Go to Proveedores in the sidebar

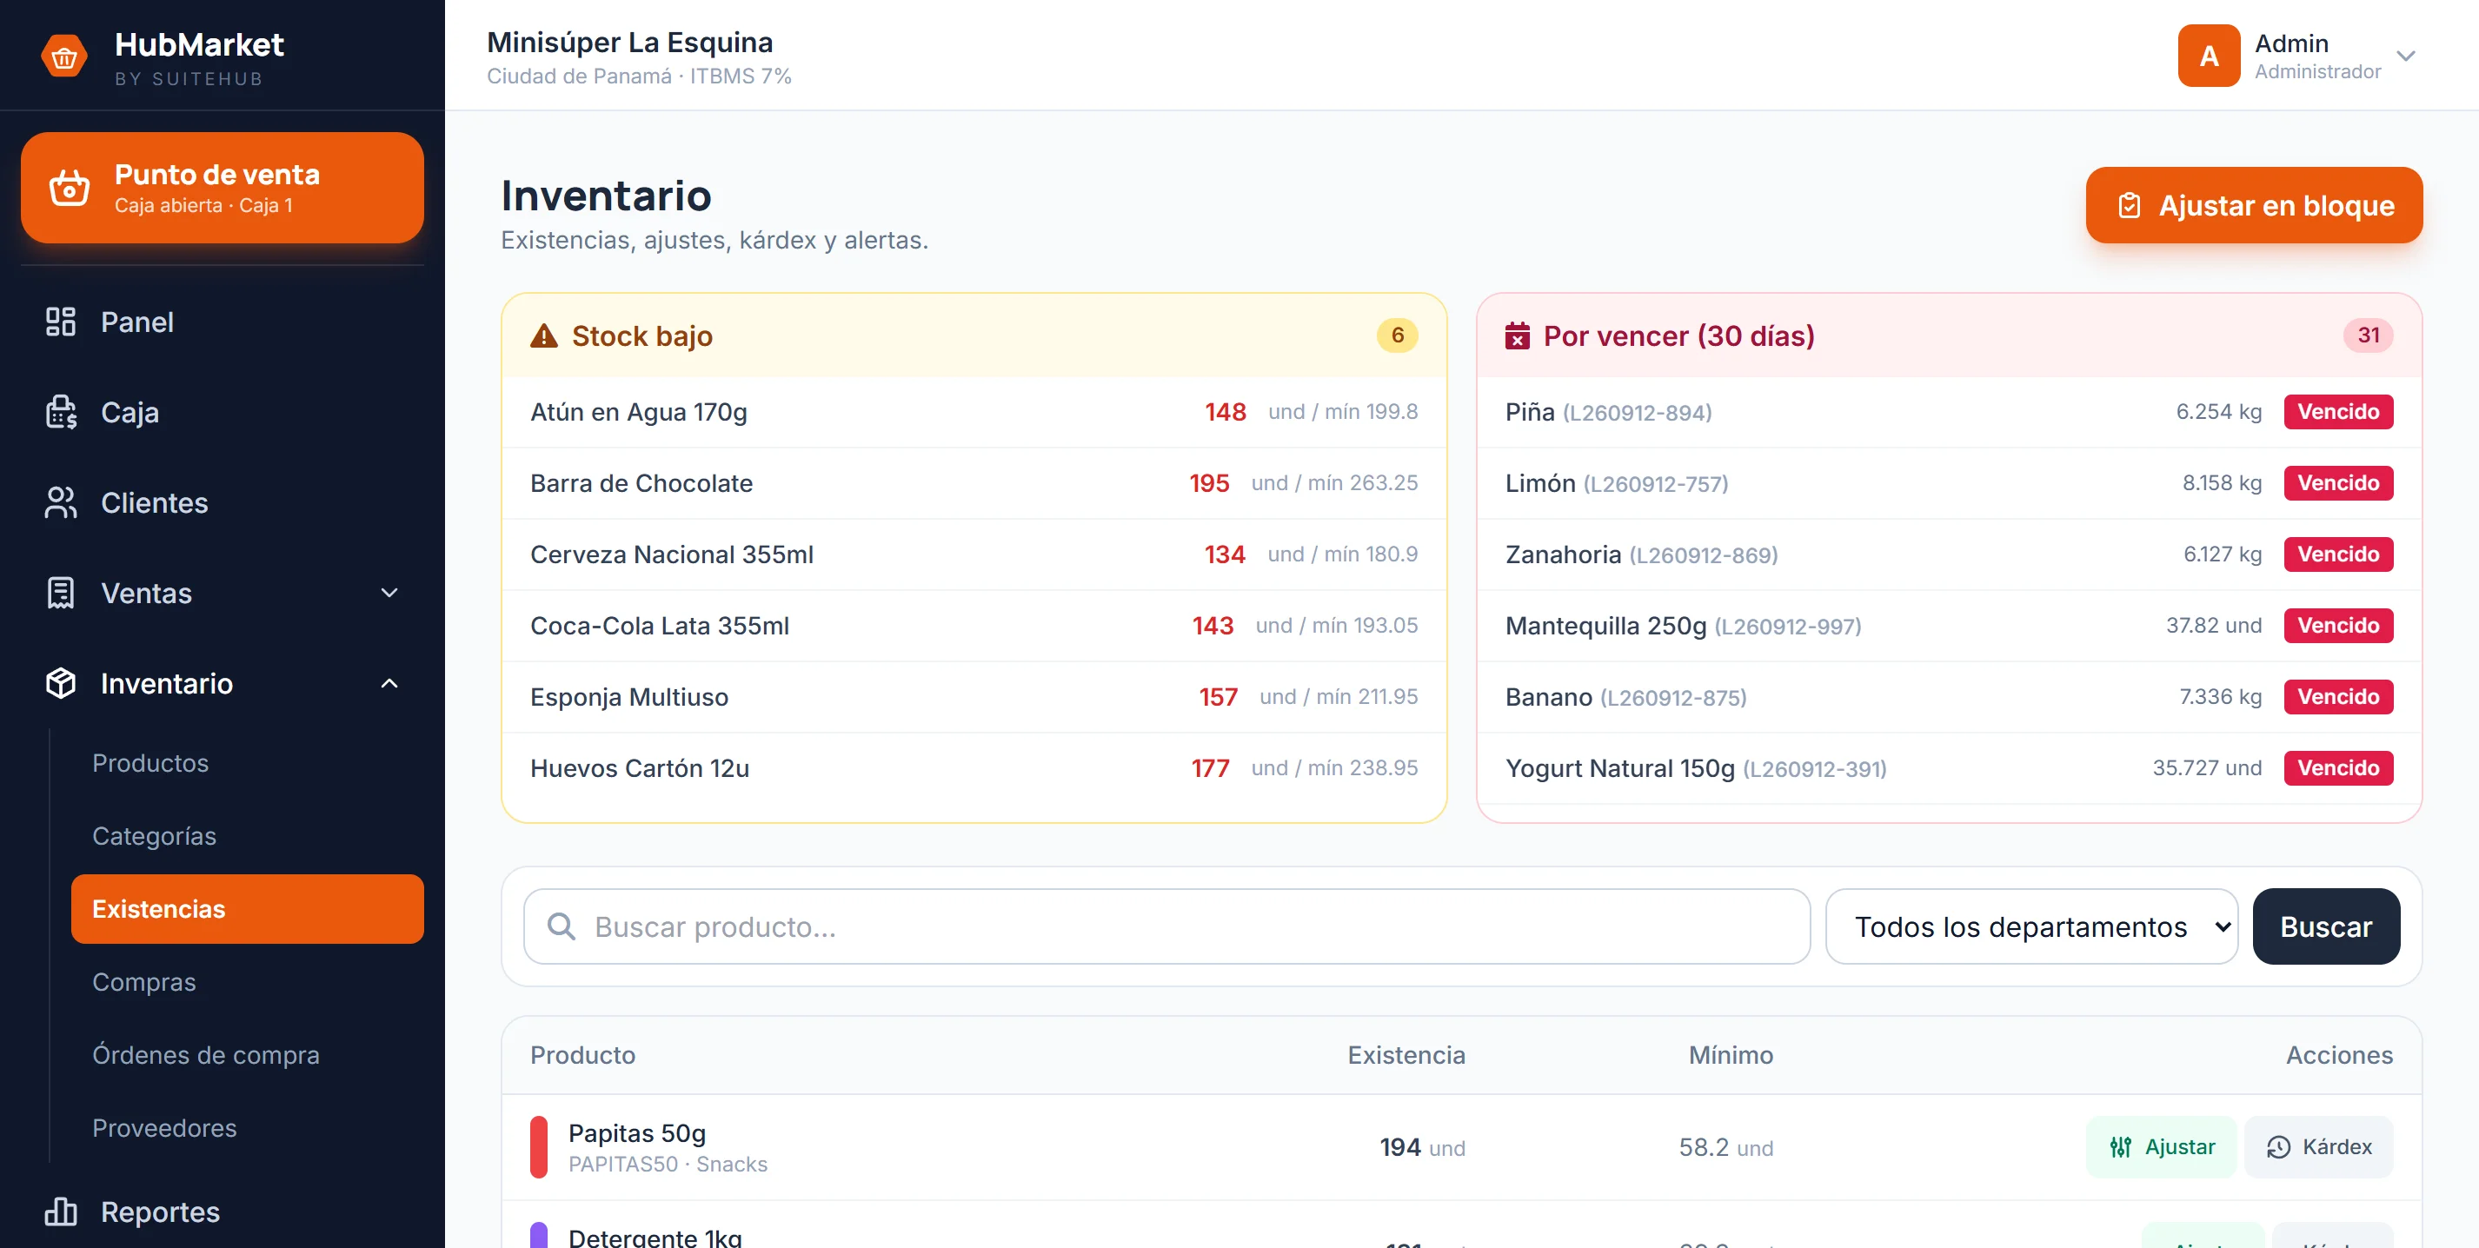(x=164, y=1128)
